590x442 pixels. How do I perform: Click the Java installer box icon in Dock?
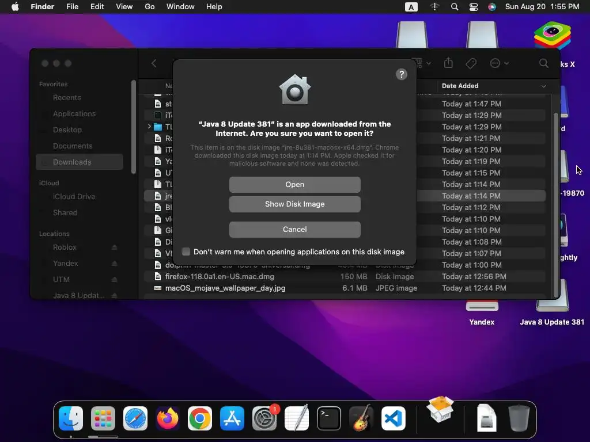point(440,410)
